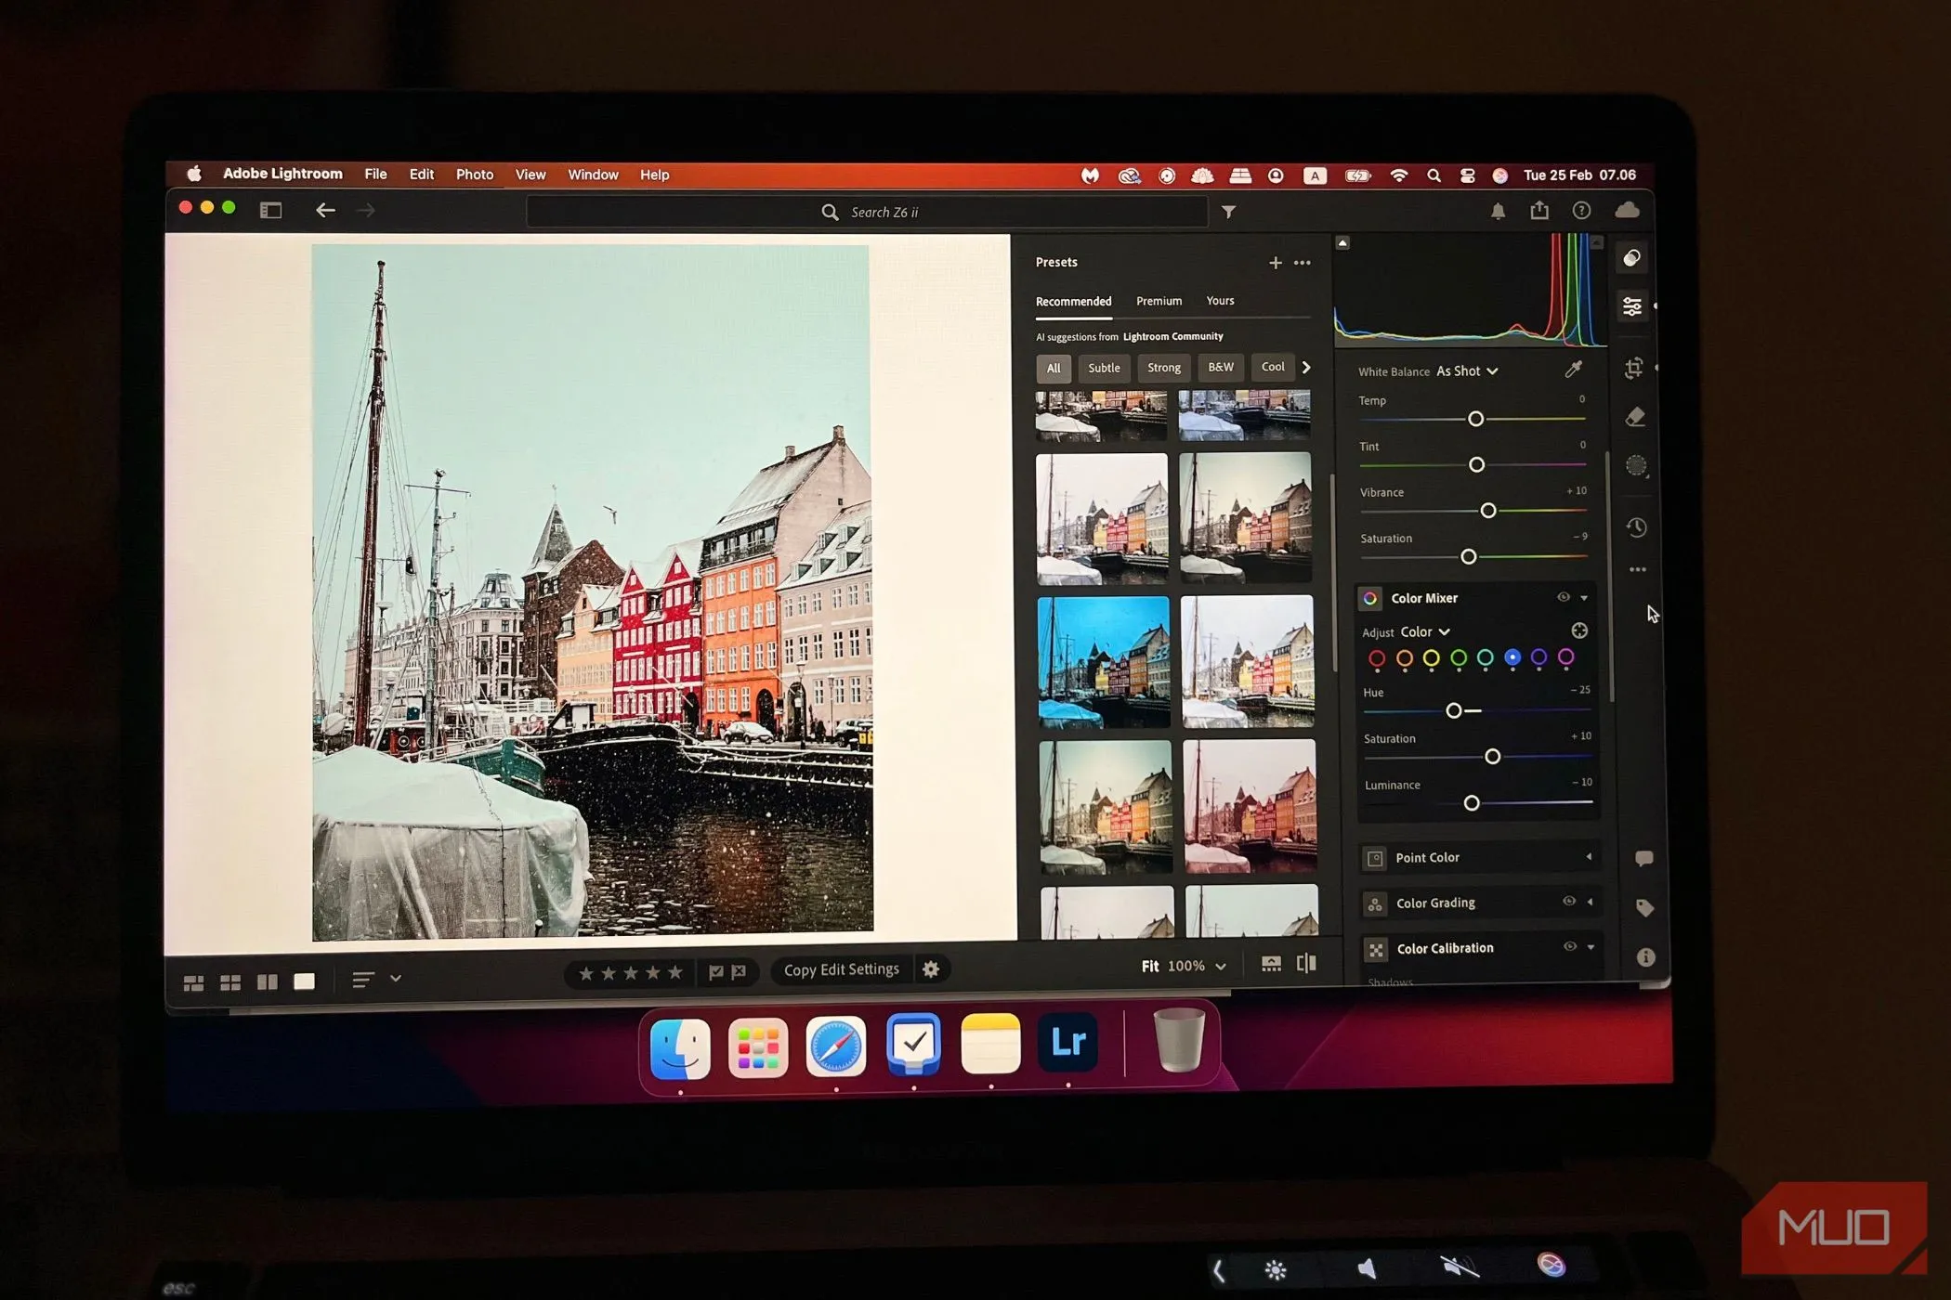Toggle the Color Grading visibility eye
Viewport: 1951px width, 1300px height.
pyautogui.click(x=1568, y=901)
